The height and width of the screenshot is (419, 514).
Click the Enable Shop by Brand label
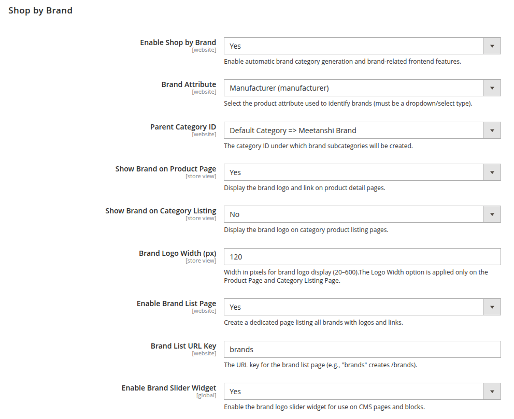[178, 42]
